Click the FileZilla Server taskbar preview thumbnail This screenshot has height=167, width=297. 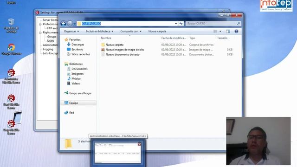pyautogui.click(x=117, y=153)
